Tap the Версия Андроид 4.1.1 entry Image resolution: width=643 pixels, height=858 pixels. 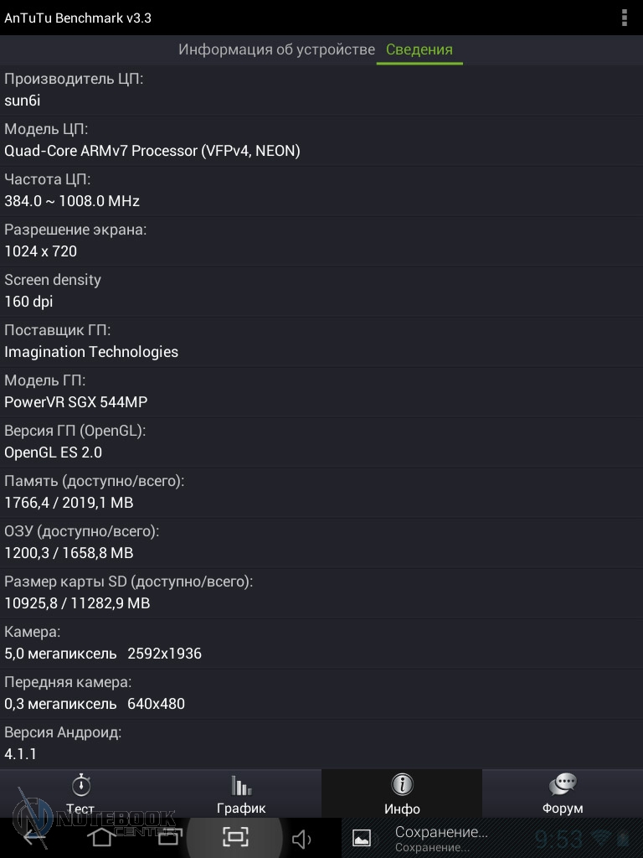coord(321,744)
